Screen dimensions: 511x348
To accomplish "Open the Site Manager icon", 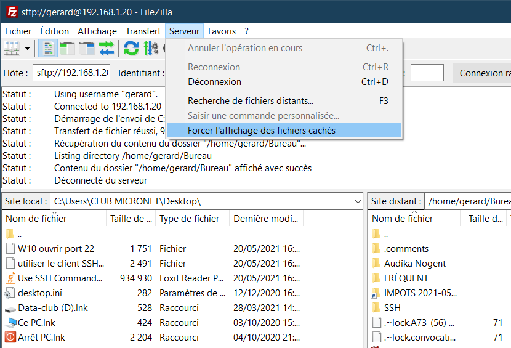I will [12, 48].
